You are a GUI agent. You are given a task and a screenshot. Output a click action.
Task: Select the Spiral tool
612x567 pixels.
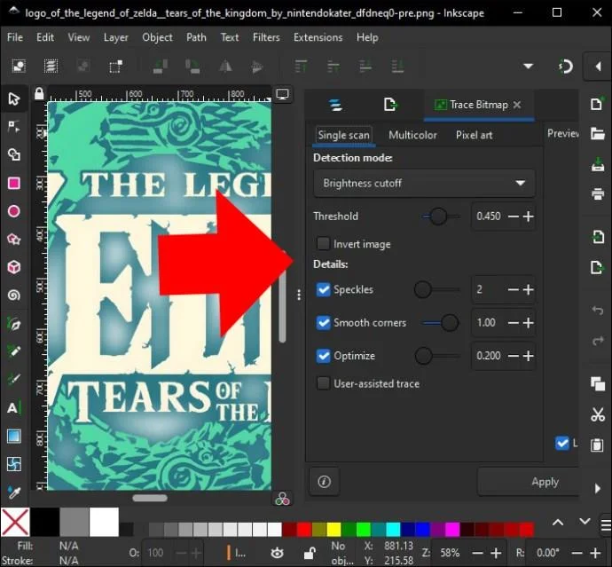point(14,295)
